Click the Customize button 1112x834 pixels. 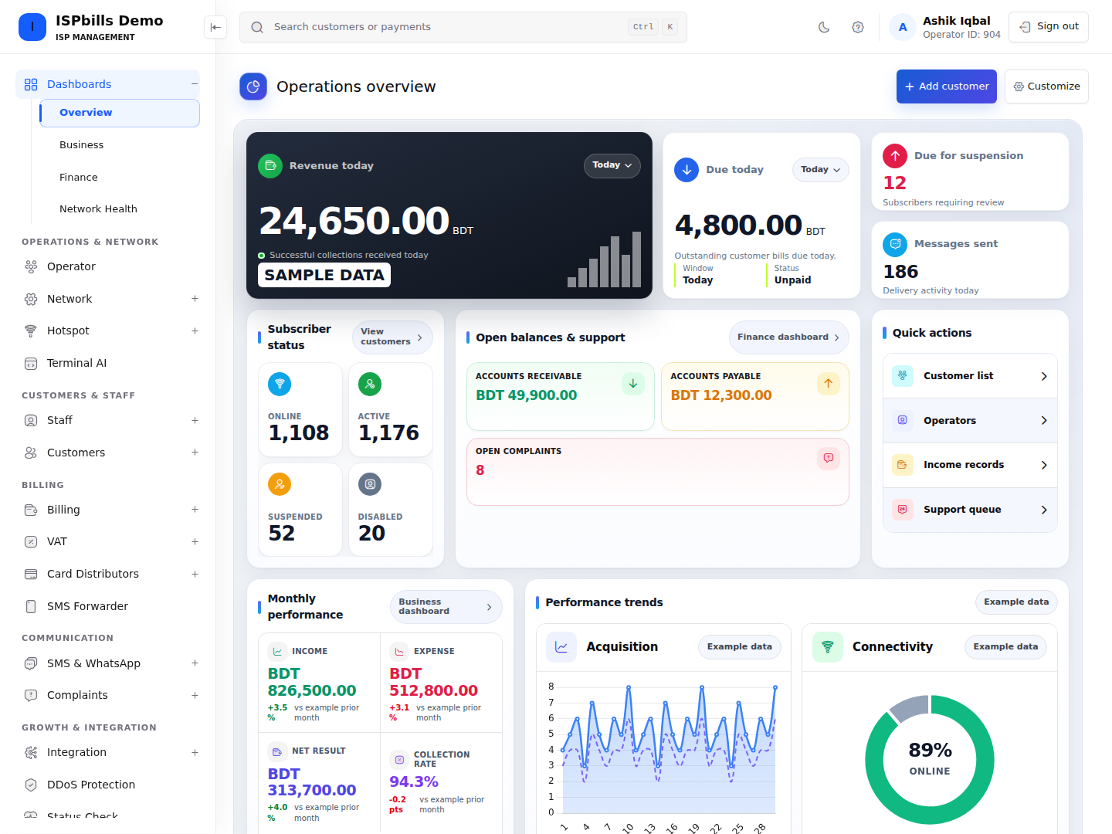(x=1047, y=86)
